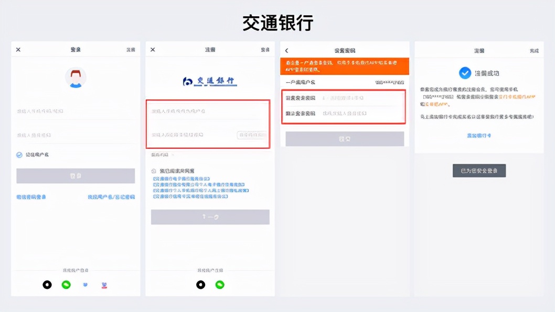
Task: Tap the user avatar on the login screen
Action: (76, 77)
